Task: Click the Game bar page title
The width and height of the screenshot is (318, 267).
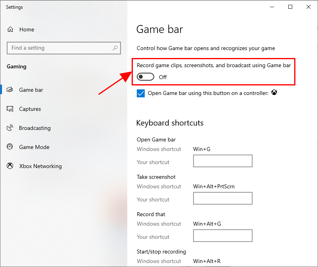Action: pos(160,29)
